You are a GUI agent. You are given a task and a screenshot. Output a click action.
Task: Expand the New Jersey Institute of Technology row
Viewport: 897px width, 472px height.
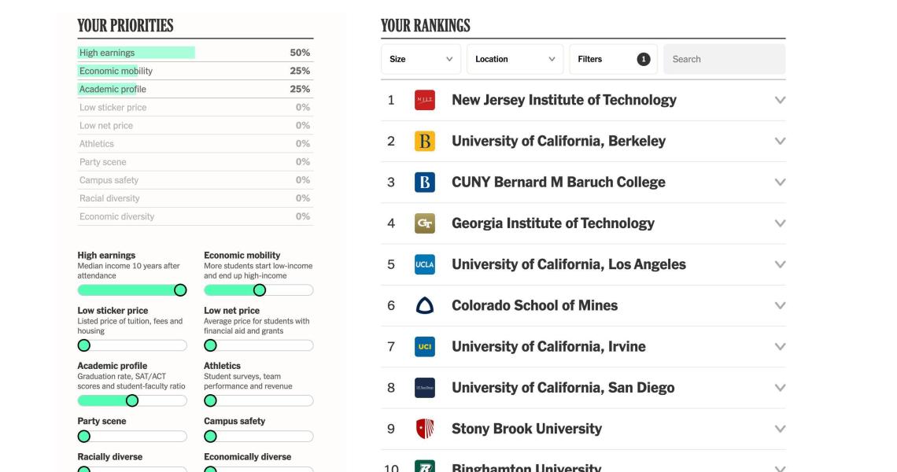(x=780, y=100)
